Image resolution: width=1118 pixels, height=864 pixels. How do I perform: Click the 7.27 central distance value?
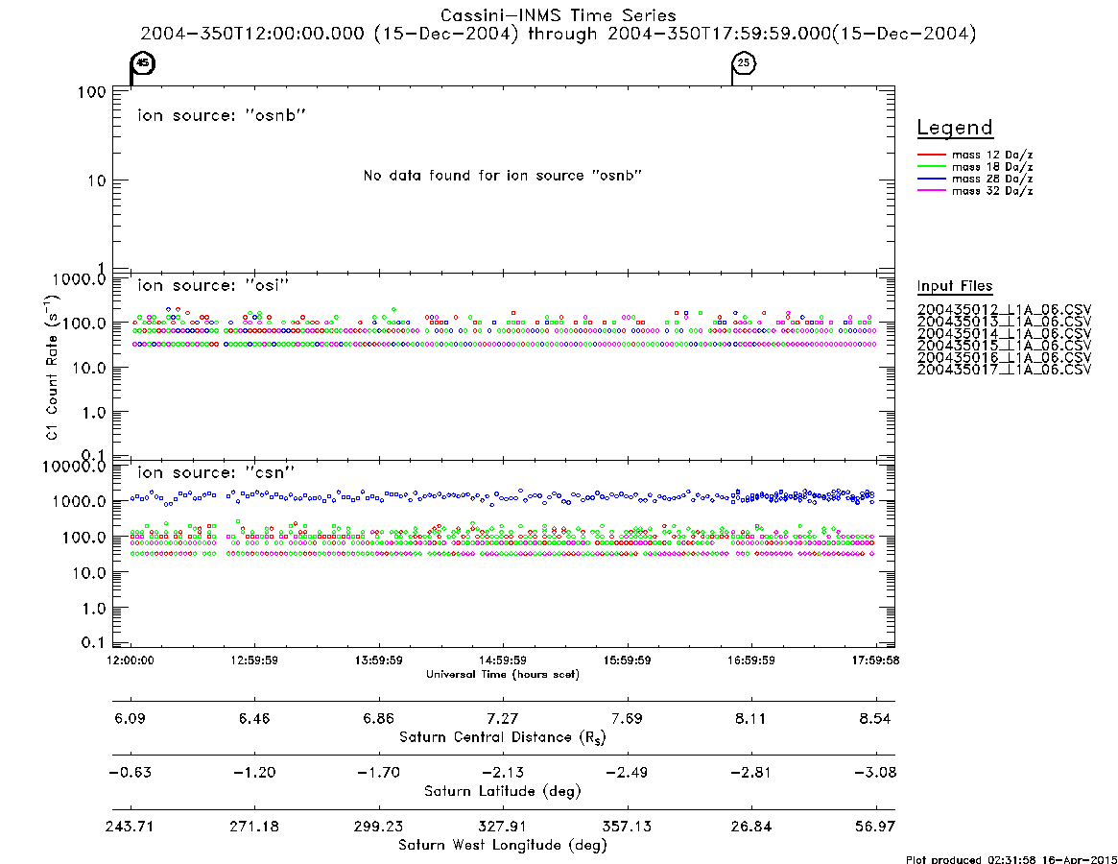point(503,718)
